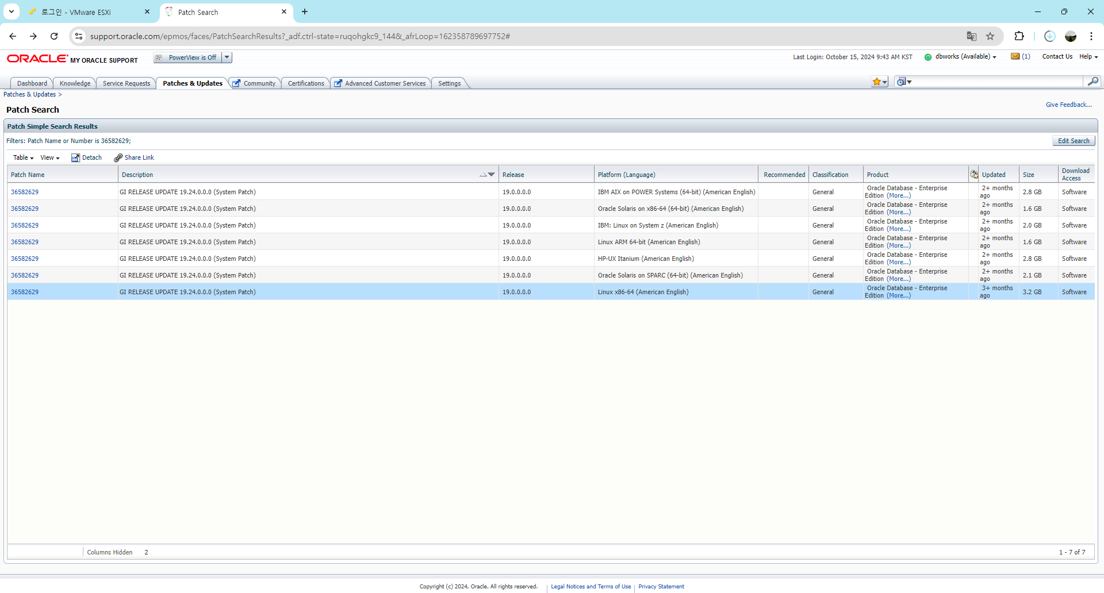Open a new browser tab
The image size is (1104, 593).
click(x=305, y=11)
